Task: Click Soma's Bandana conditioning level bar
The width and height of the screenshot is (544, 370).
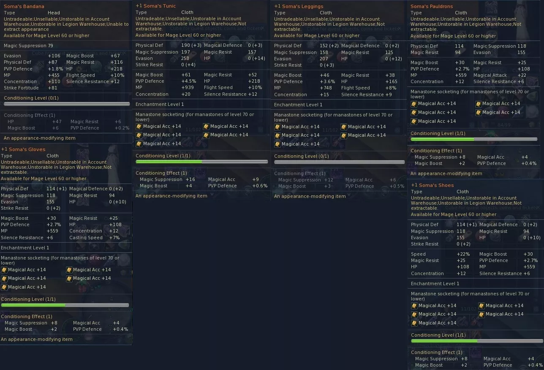Action: pyautogui.click(x=67, y=104)
